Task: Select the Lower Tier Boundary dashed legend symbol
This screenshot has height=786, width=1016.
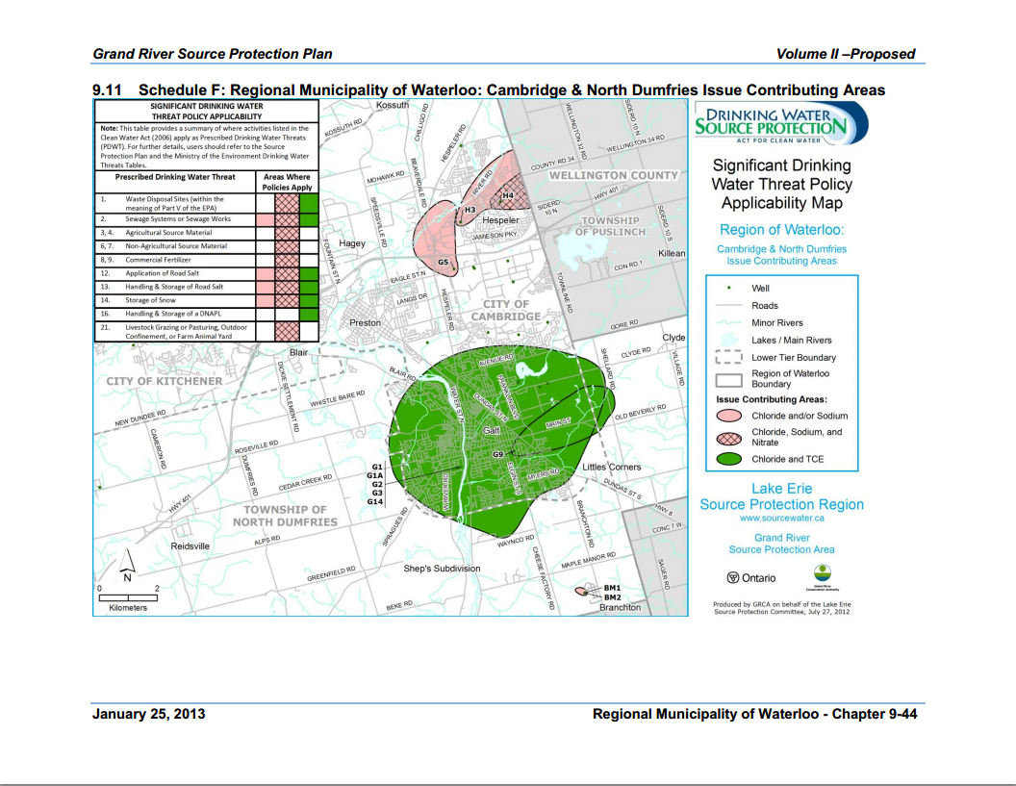Action: tap(729, 358)
